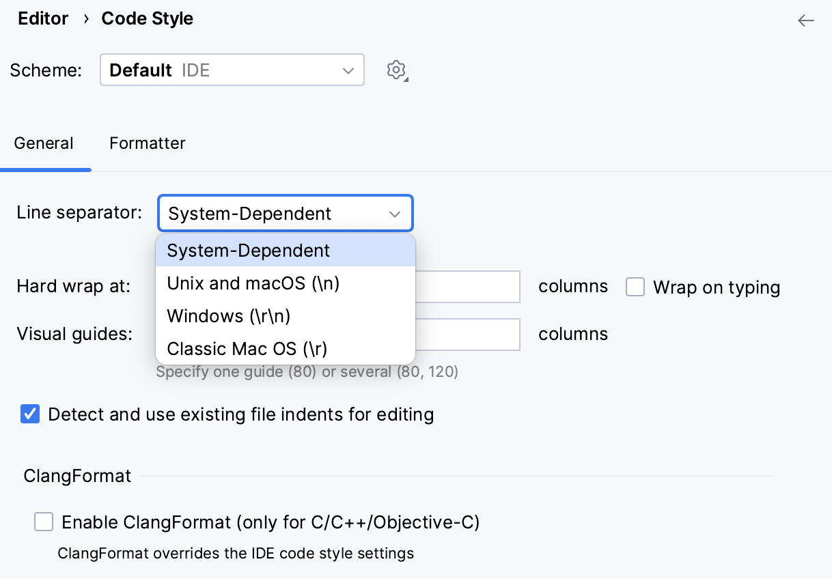The width and height of the screenshot is (832, 579).
Task: Switch to the Formatter tab
Action: 147,143
